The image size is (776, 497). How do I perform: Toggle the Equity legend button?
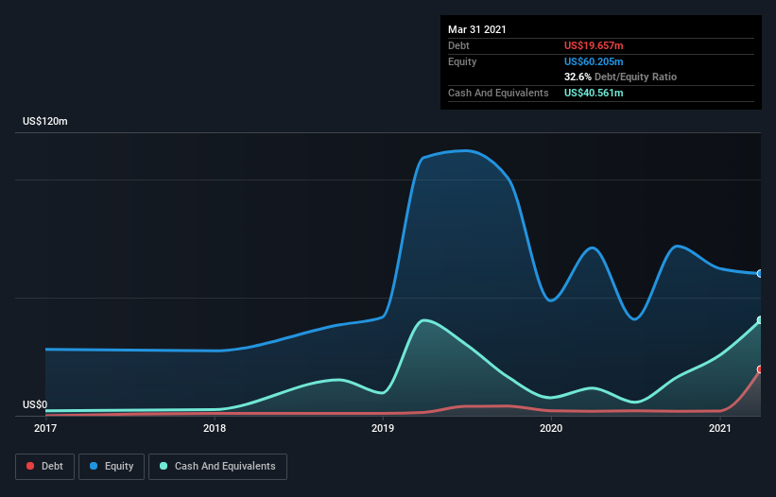coord(112,467)
